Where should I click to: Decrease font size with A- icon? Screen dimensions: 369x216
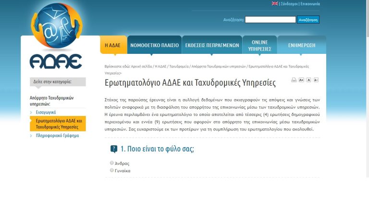pos(316,80)
